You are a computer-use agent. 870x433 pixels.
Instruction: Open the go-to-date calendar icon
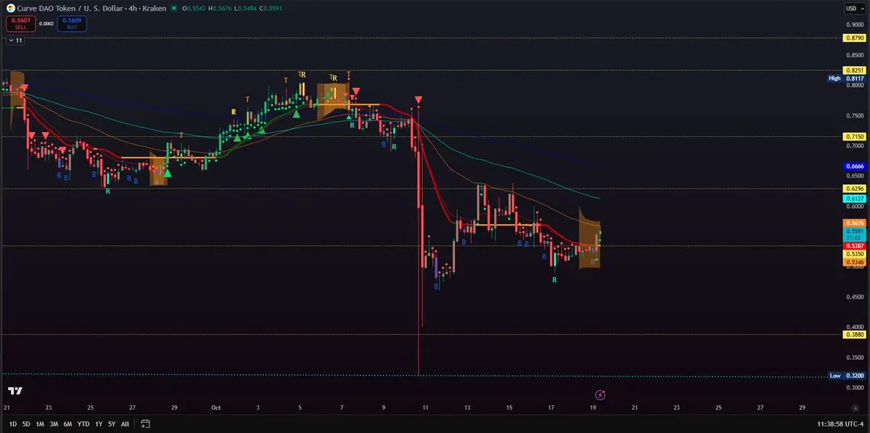click(145, 424)
